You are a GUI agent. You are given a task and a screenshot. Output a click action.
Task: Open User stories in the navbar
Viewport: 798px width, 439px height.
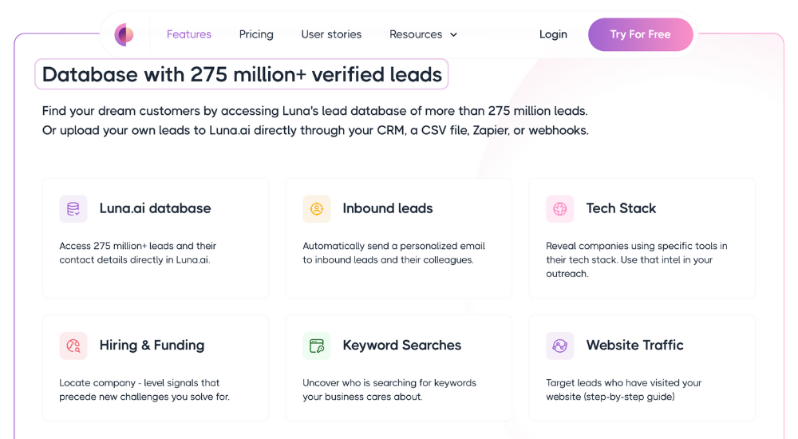click(331, 34)
